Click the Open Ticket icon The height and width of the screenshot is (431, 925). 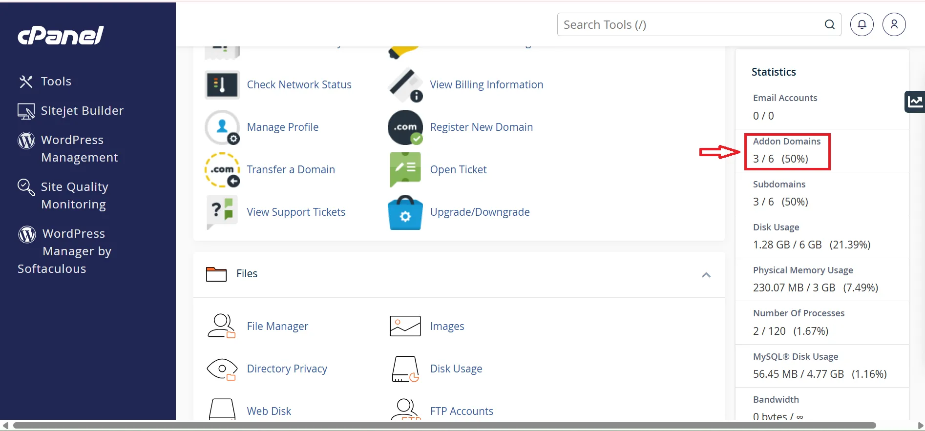pyautogui.click(x=405, y=169)
